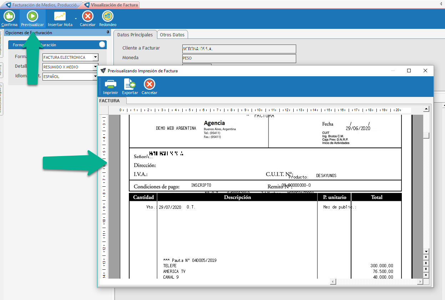Click the Moneda field showing PESO
Image resolution: width=445 pixels, height=300 pixels.
tap(239, 58)
